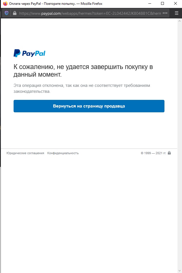Image resolution: width=182 pixels, height=273 pixels.
Task: Focus the paypal.com address bar
Action: click(90, 13)
